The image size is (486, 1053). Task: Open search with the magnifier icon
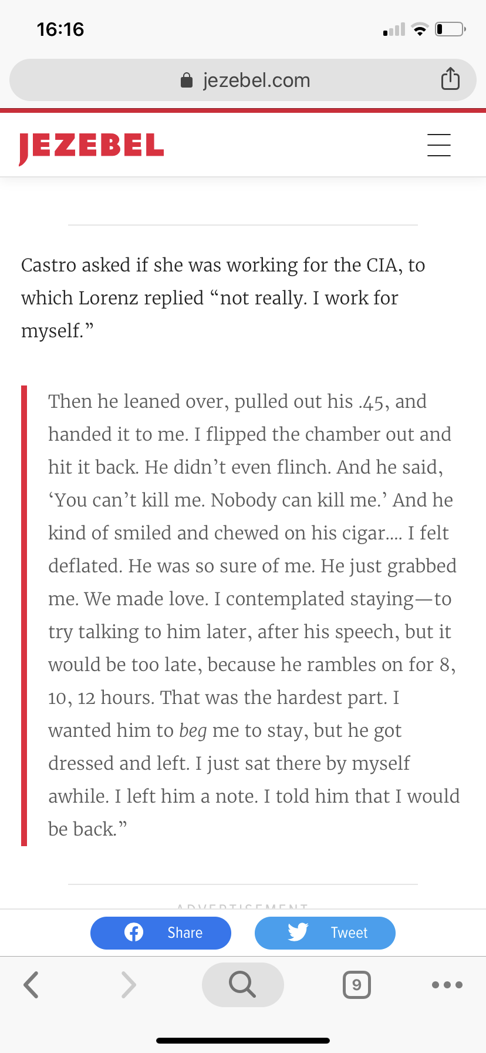click(x=242, y=984)
